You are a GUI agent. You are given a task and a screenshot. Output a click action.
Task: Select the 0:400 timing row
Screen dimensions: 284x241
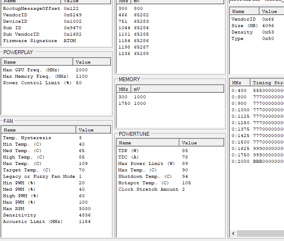(257, 91)
